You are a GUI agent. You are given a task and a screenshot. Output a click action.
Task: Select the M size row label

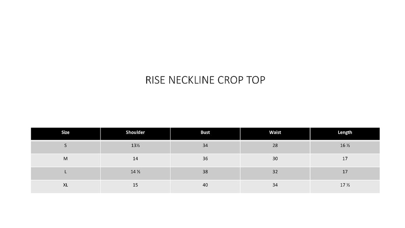(65, 159)
